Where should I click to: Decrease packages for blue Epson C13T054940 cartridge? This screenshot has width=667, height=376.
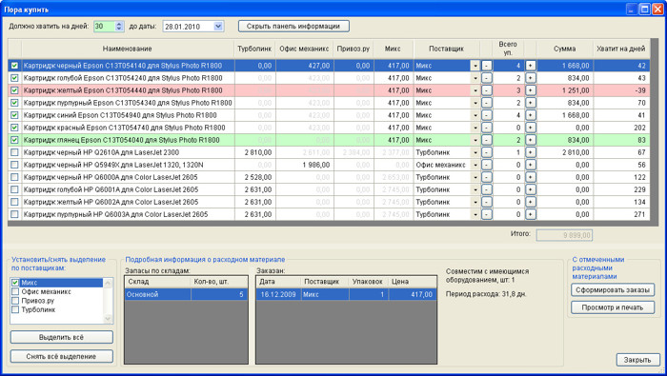(x=487, y=115)
